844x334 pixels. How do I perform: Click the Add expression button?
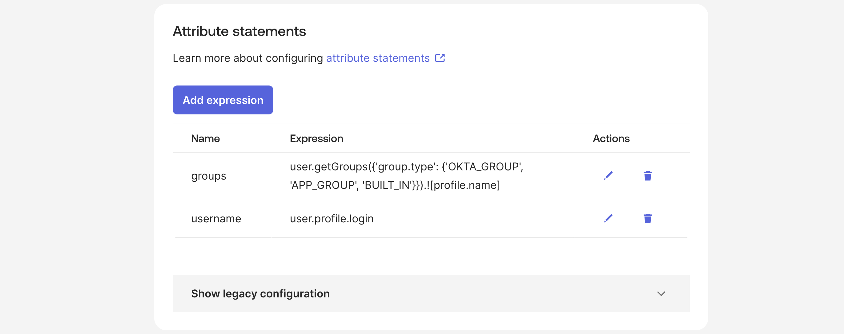pyautogui.click(x=223, y=100)
